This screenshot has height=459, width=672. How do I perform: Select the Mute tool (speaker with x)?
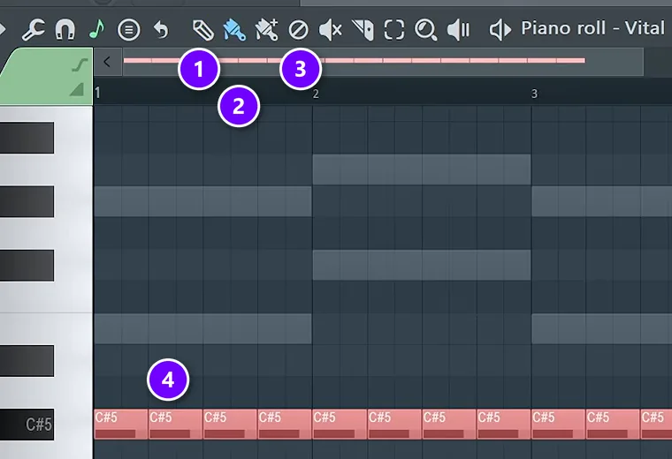[330, 30]
